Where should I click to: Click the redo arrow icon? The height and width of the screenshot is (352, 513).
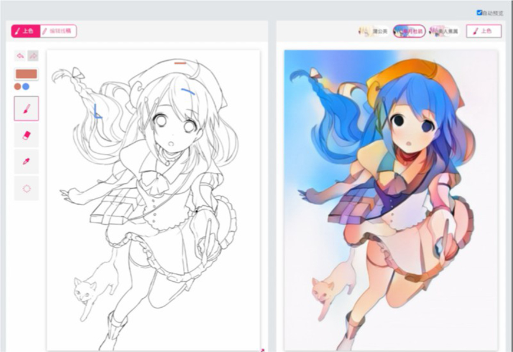tap(33, 55)
